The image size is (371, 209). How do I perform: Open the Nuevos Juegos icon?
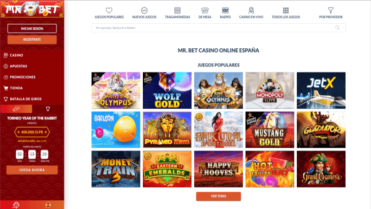(x=144, y=10)
